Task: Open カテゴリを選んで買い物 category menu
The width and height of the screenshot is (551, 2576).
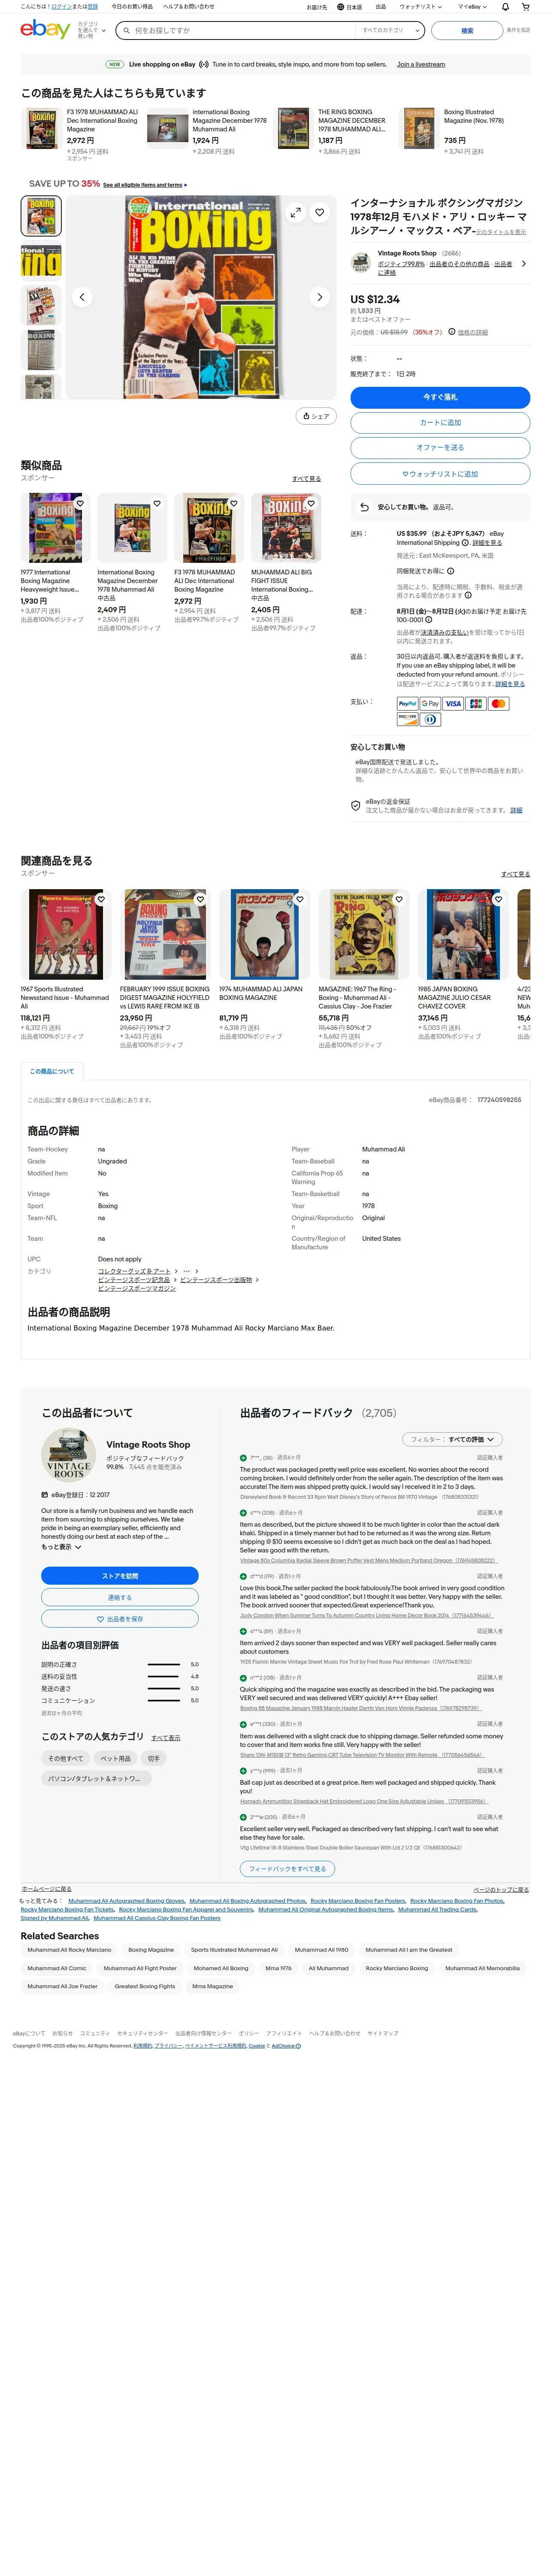Action: 91,31
